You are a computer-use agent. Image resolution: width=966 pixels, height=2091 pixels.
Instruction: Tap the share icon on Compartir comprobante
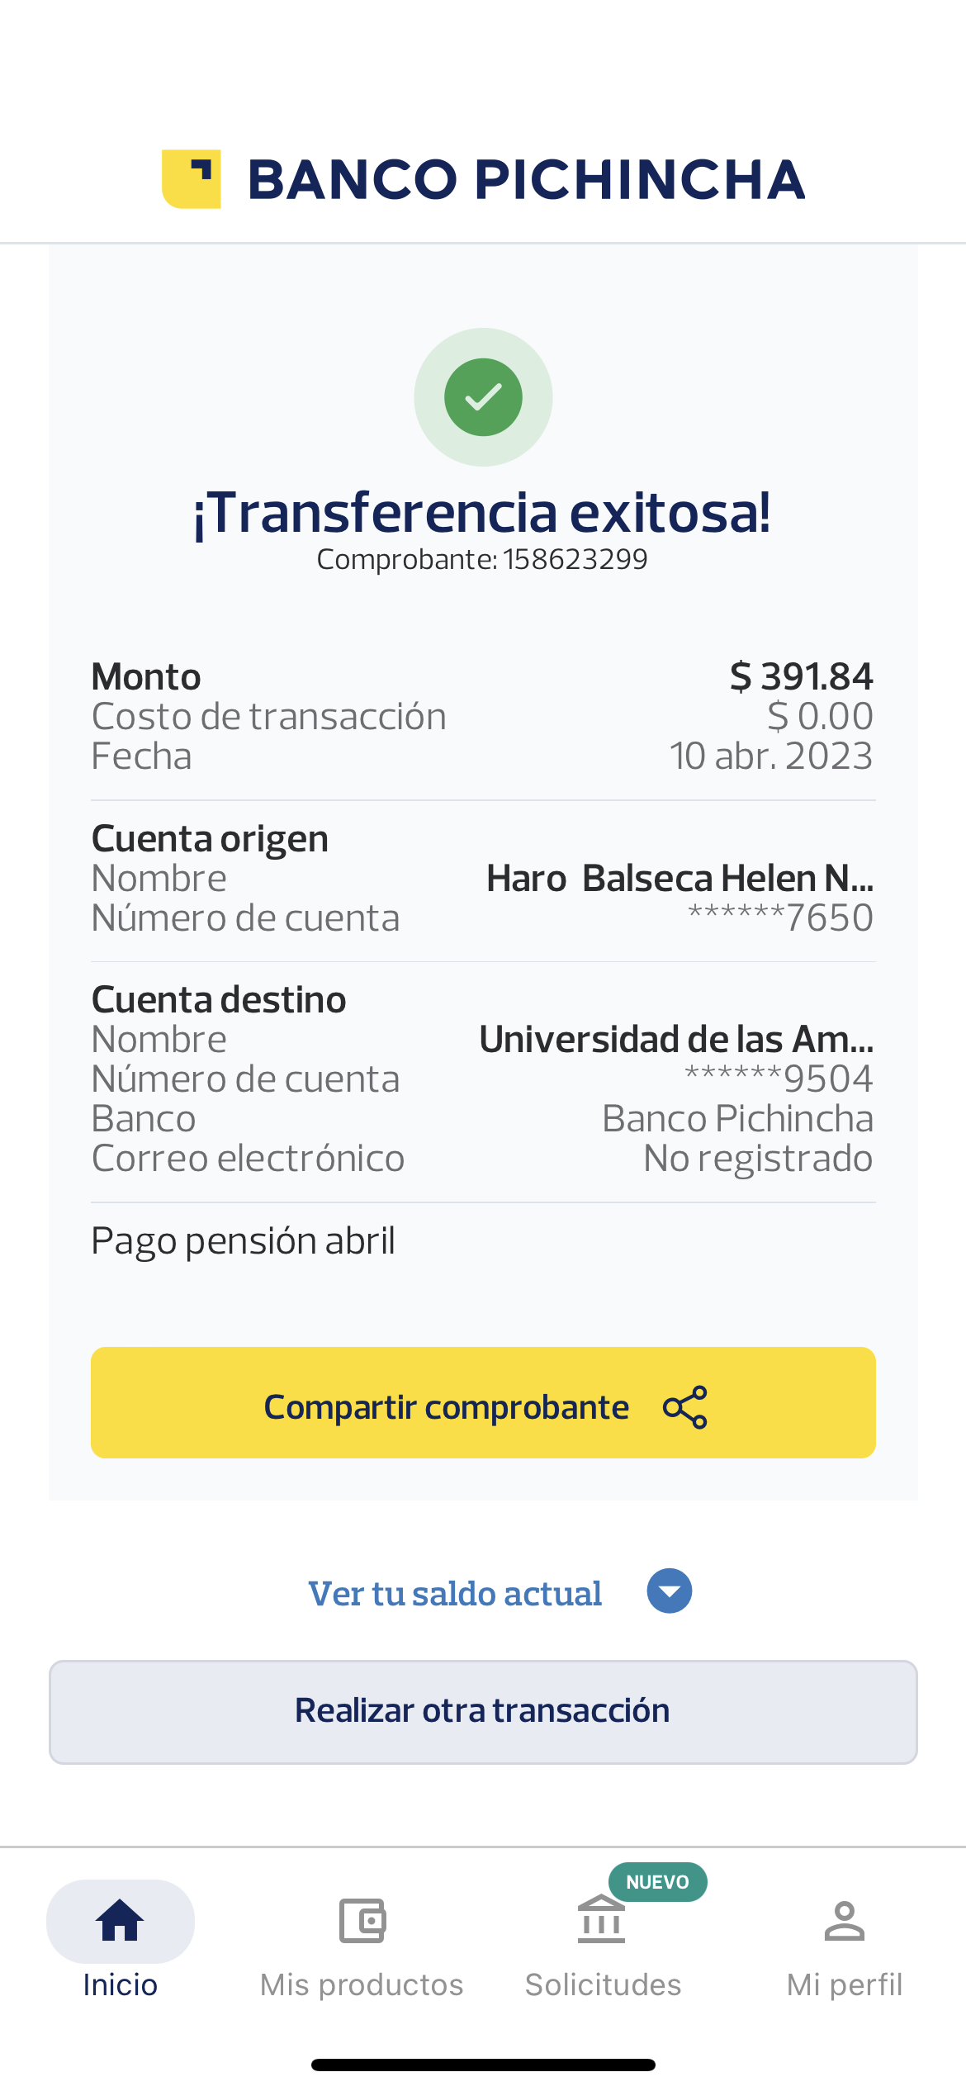pos(685,1406)
